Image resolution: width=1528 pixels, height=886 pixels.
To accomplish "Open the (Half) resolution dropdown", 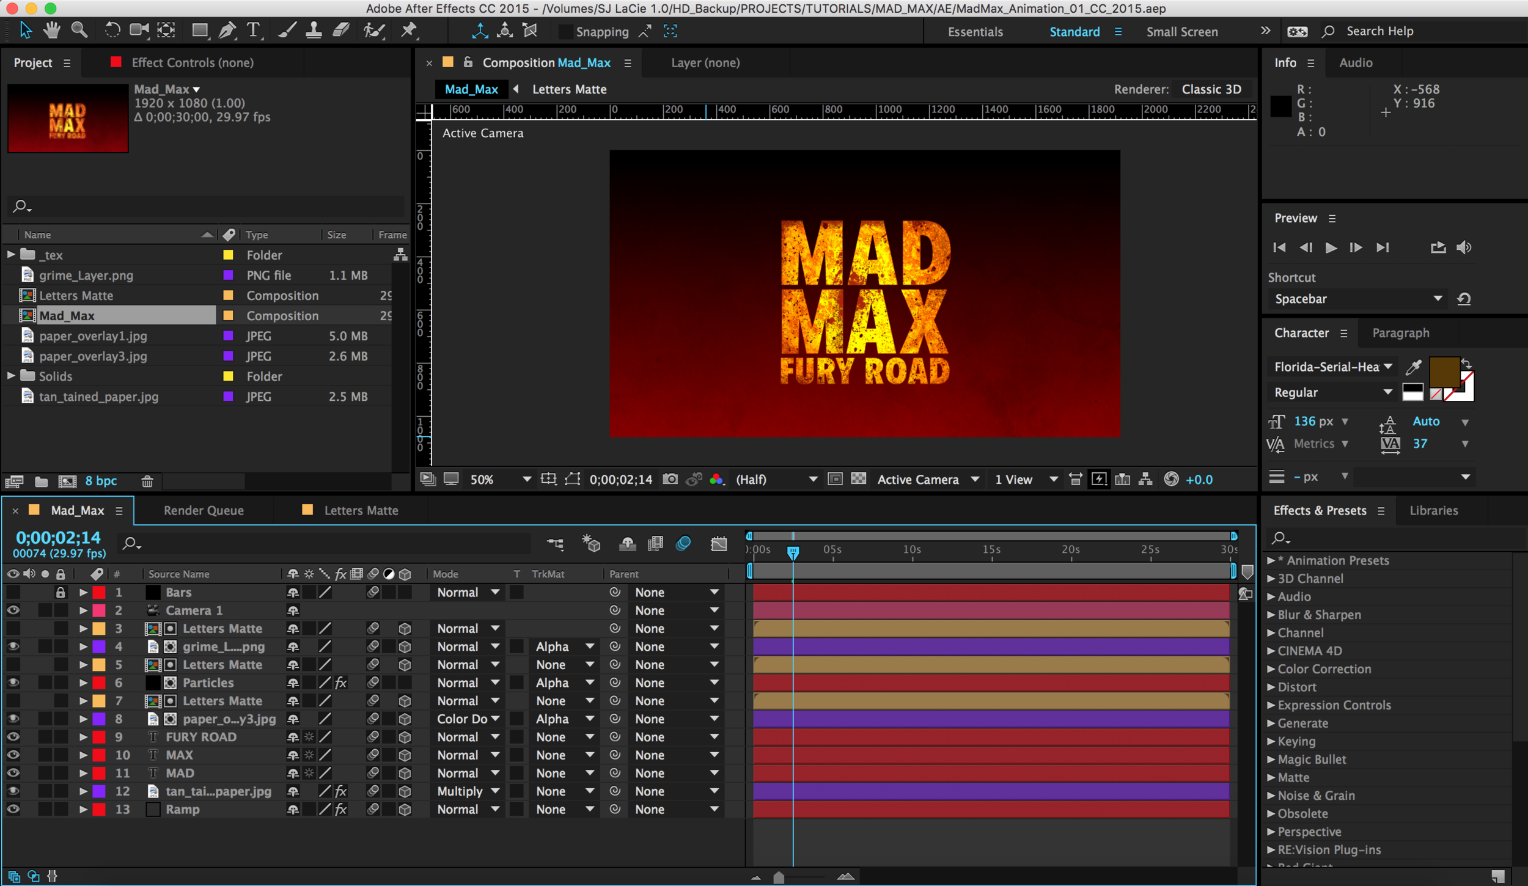I will (775, 480).
